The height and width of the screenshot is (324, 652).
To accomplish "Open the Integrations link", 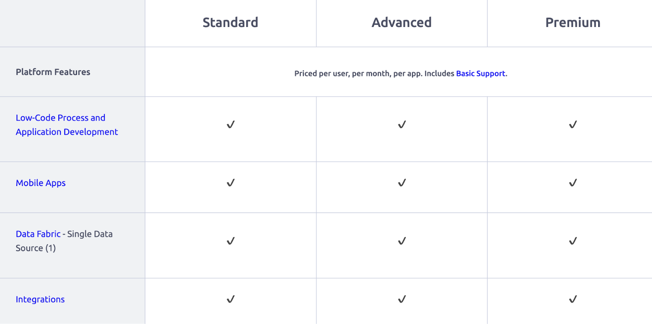I will click(x=40, y=300).
